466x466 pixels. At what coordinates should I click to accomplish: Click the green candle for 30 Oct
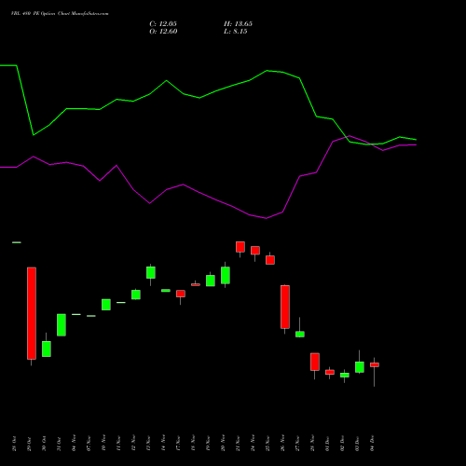(x=47, y=349)
